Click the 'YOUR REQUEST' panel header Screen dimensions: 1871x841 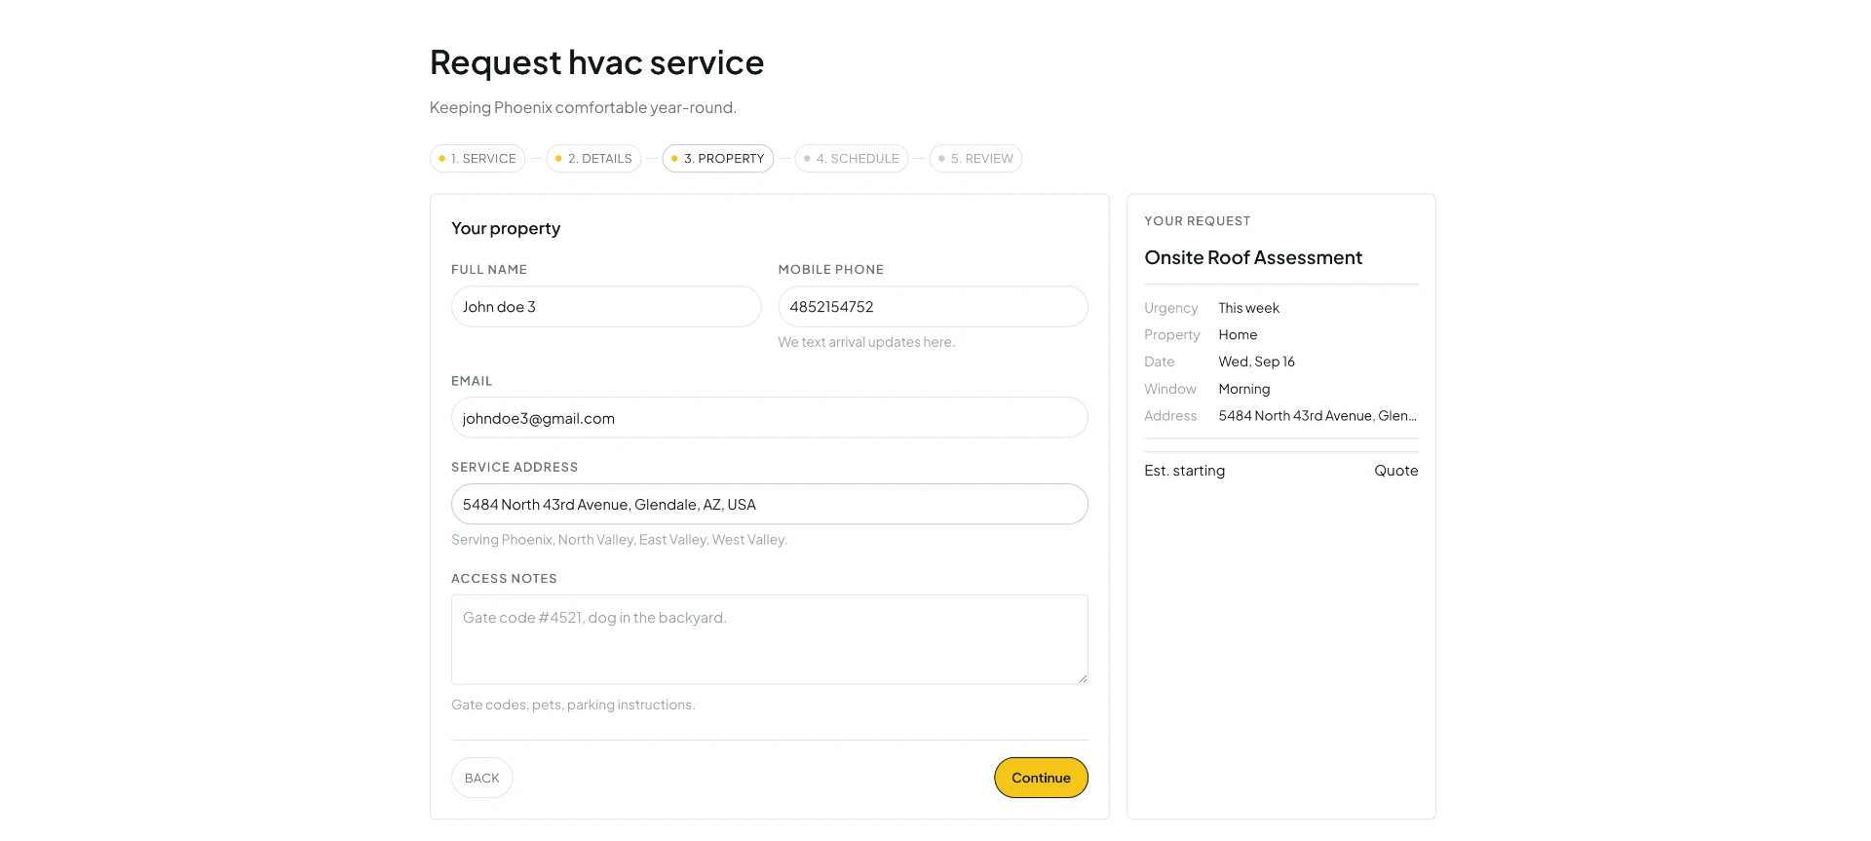[x=1197, y=221]
